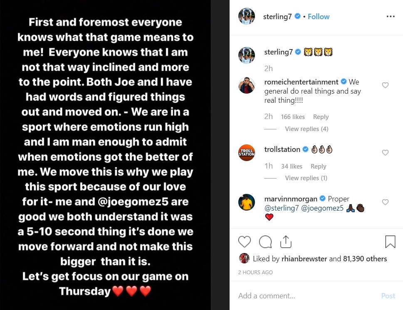Like romeichentertainment's comment

click(x=385, y=85)
